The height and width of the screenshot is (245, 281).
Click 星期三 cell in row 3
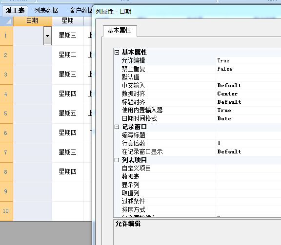(x=68, y=75)
